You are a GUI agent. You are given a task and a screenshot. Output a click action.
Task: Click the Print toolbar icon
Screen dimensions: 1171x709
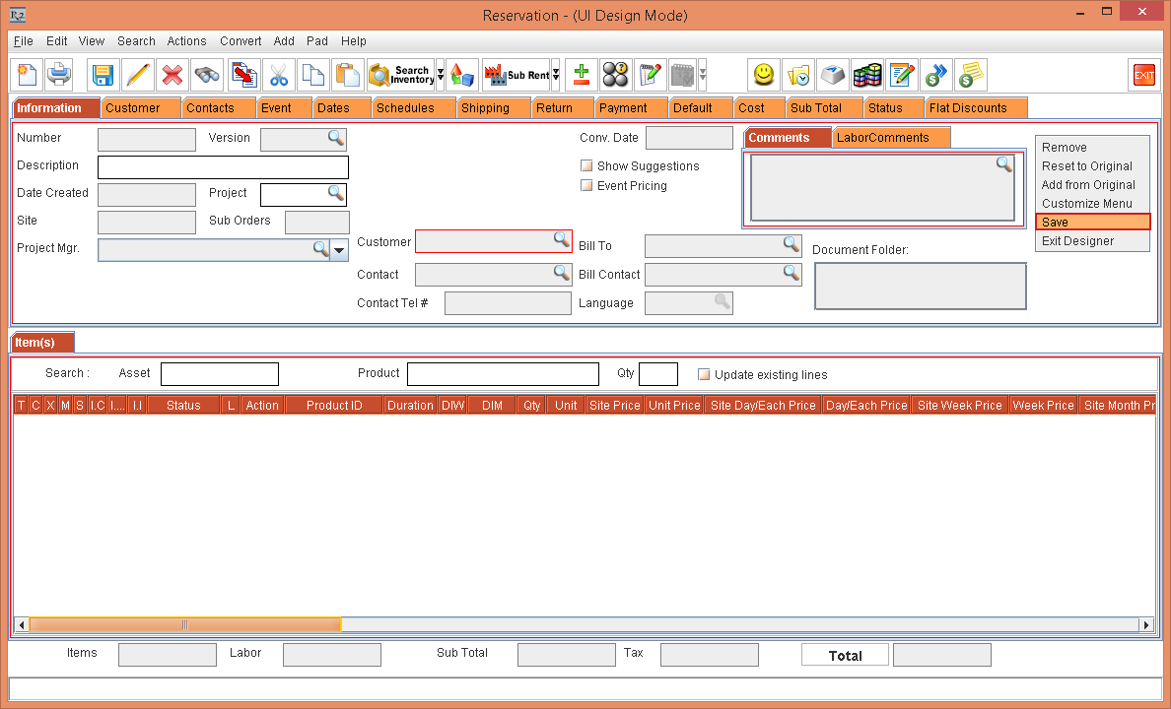[59, 75]
